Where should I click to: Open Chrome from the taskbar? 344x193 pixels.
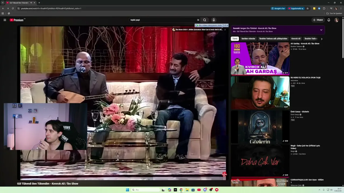(181, 190)
